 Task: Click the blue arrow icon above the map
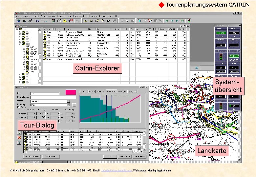197,68
